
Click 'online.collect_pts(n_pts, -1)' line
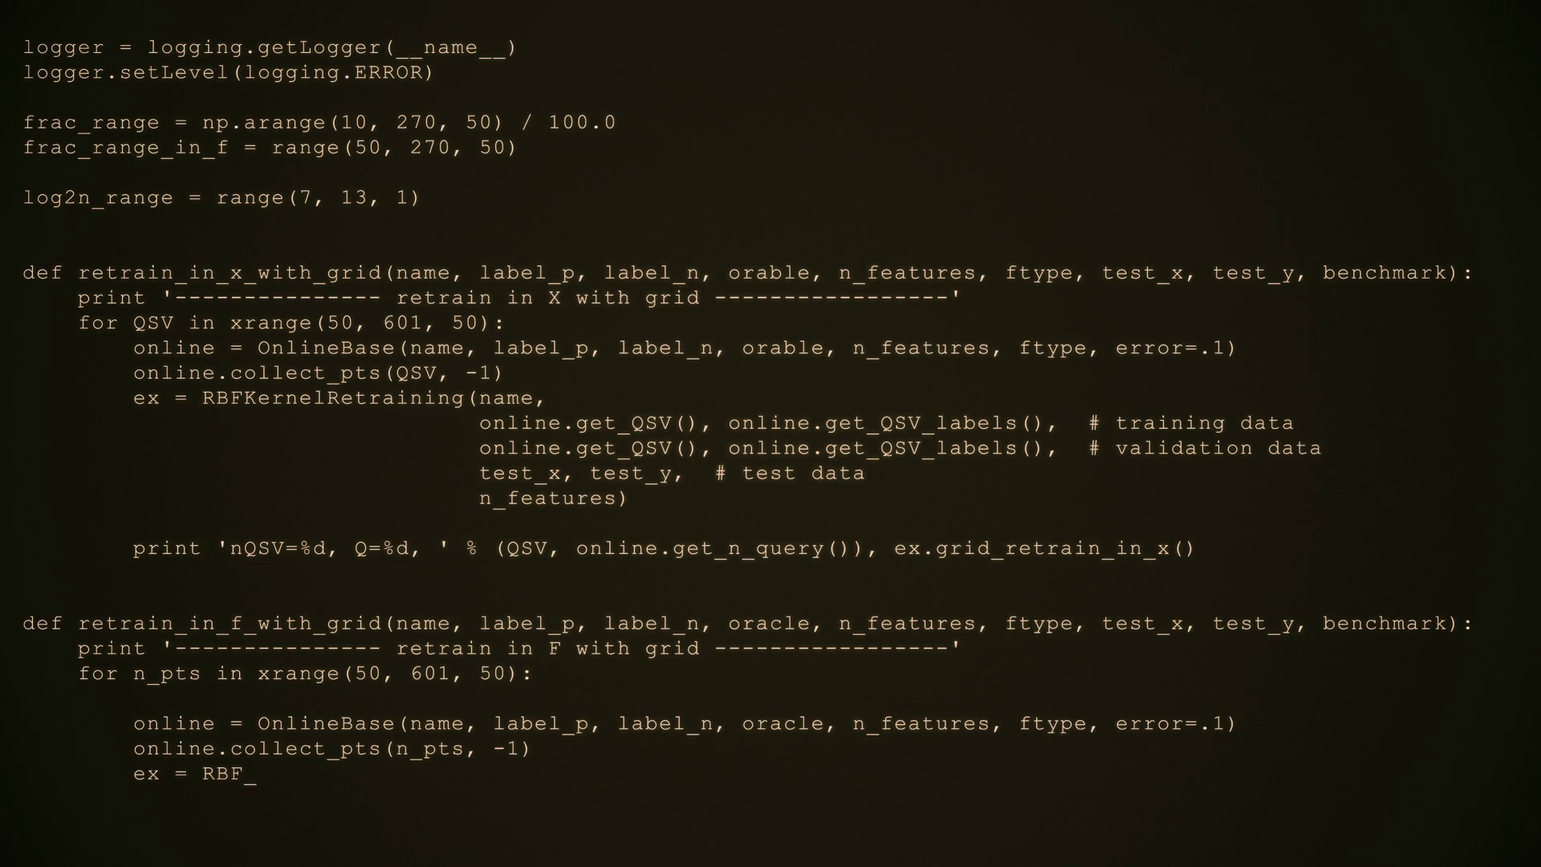coord(332,749)
